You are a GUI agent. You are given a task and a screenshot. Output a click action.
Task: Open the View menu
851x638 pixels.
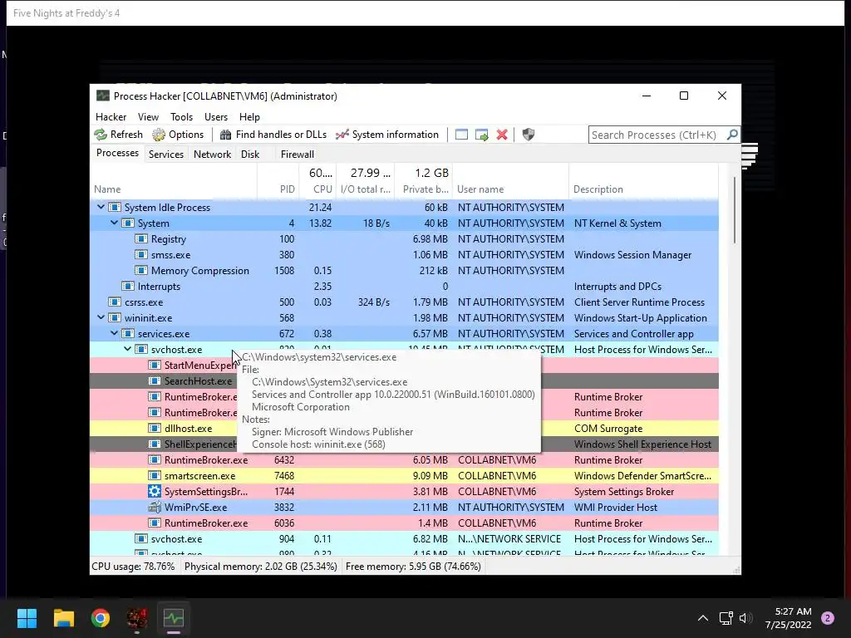coord(148,117)
